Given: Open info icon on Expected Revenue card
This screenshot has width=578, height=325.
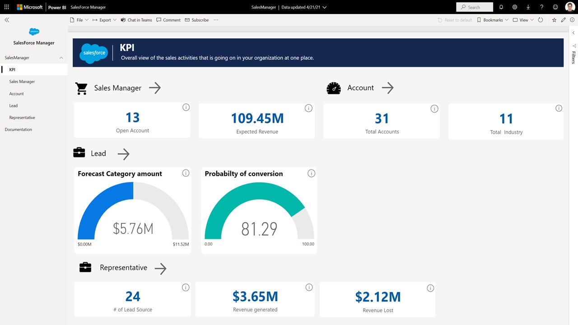Looking at the screenshot, I should tap(308, 108).
